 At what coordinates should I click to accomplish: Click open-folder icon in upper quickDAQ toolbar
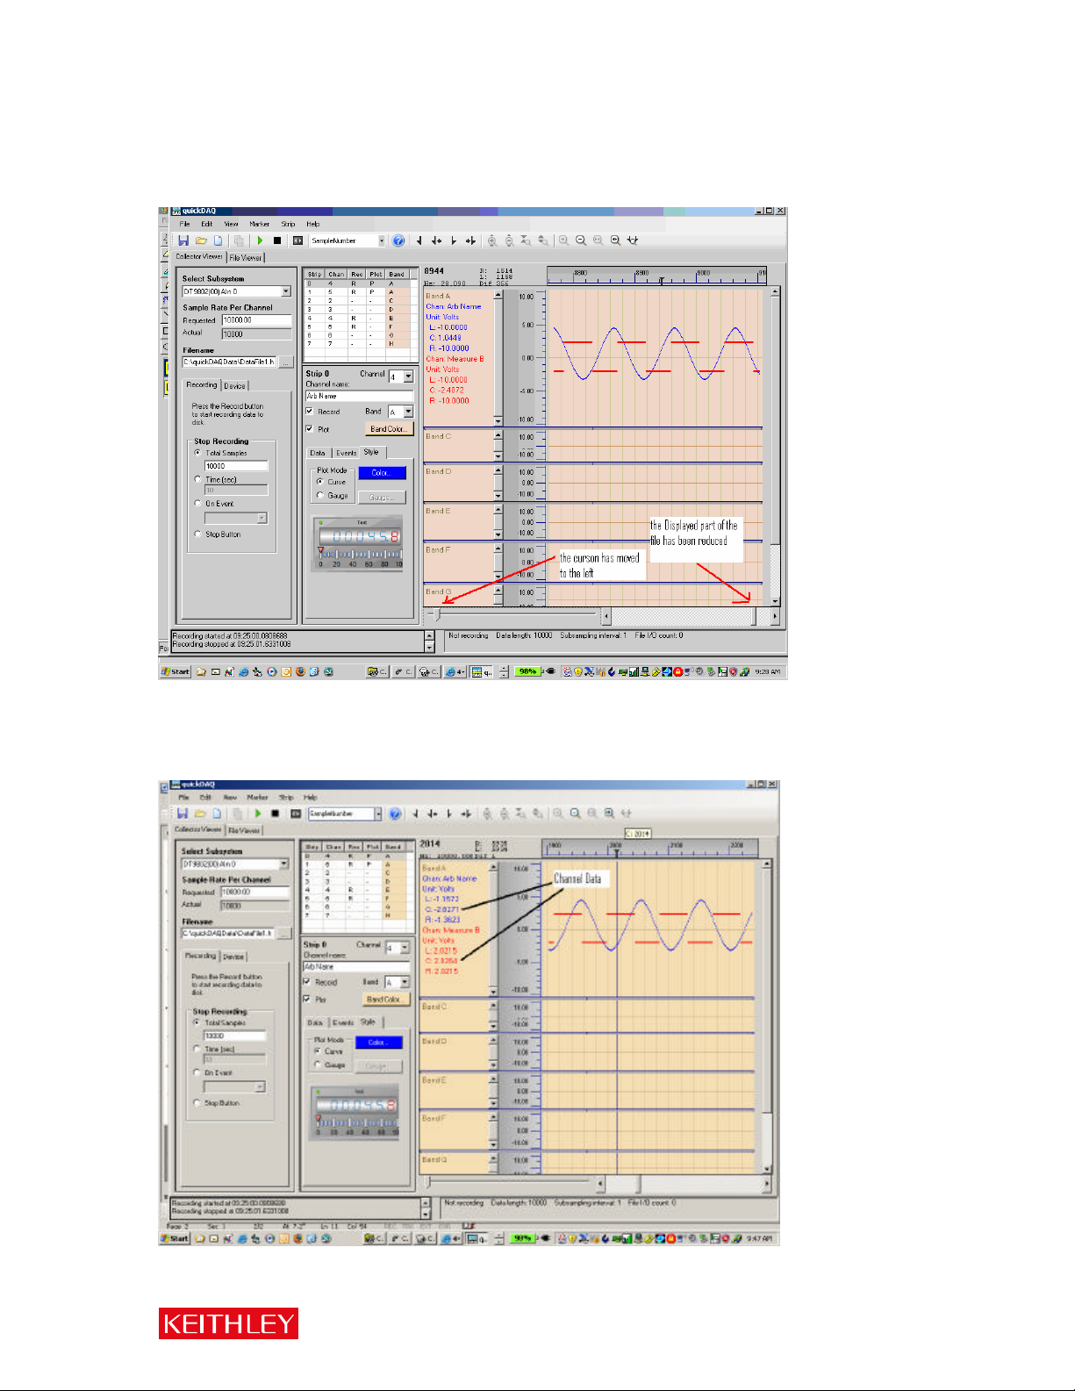pyautogui.click(x=201, y=240)
